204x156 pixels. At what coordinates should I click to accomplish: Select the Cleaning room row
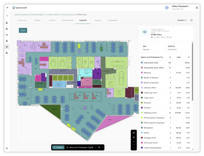tap(165, 93)
